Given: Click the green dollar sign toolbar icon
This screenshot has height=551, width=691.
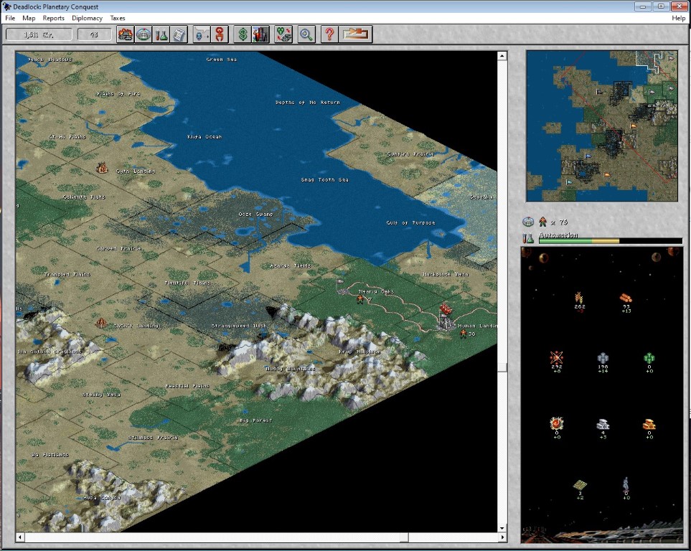Looking at the screenshot, I should tap(243, 34).
